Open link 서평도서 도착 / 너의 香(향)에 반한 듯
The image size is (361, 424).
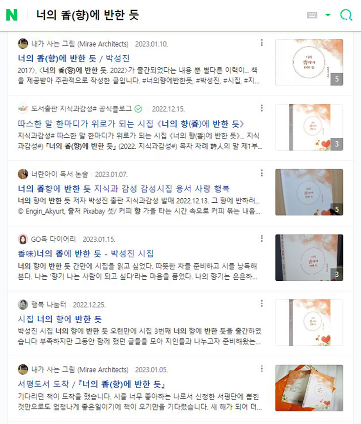click(x=91, y=384)
